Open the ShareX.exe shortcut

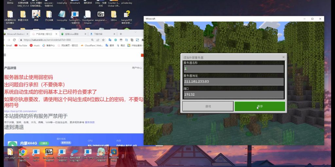point(62,155)
